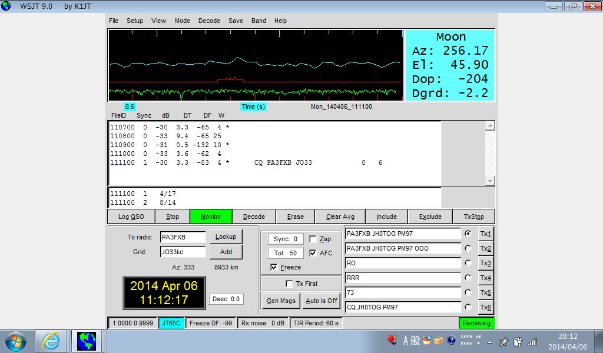603x353 pixels.
Task: Check the Tx First option
Action: (289, 284)
